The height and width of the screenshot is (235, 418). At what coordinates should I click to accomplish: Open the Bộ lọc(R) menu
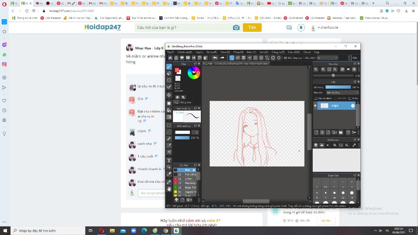tap(212, 52)
